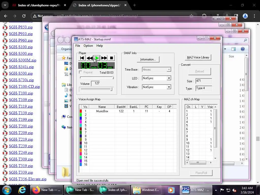Click the Volume slider track
This screenshot has height=195, width=260.
click(x=96, y=89)
